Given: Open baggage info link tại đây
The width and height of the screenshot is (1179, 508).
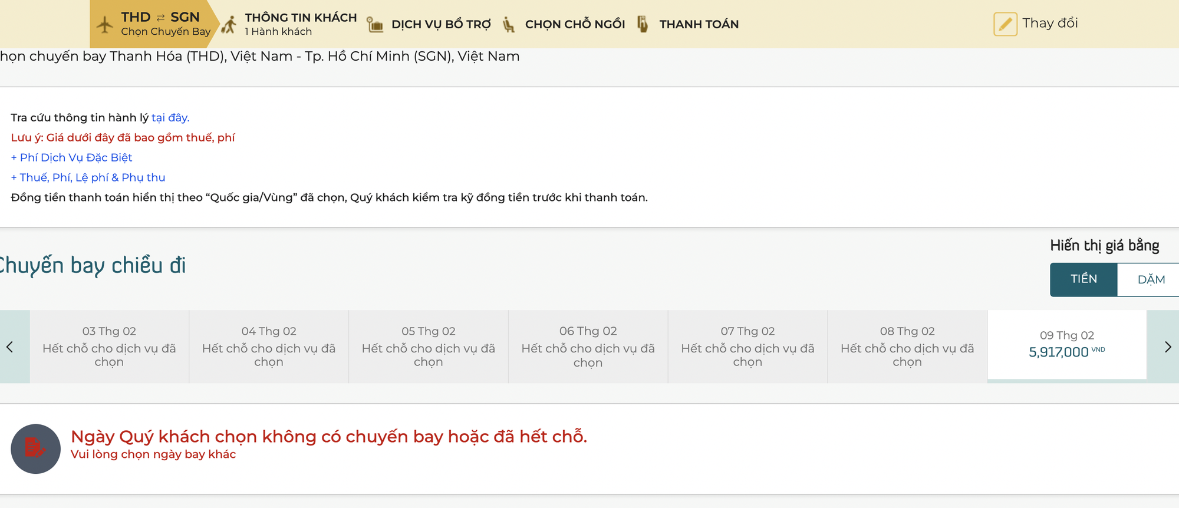Looking at the screenshot, I should [x=170, y=118].
